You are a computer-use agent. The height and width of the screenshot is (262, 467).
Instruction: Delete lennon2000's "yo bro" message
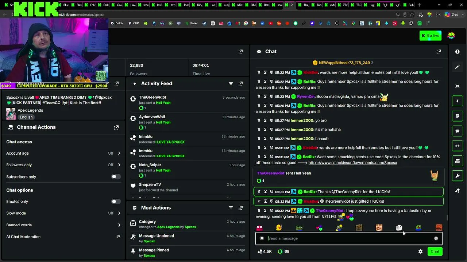tap(259, 120)
